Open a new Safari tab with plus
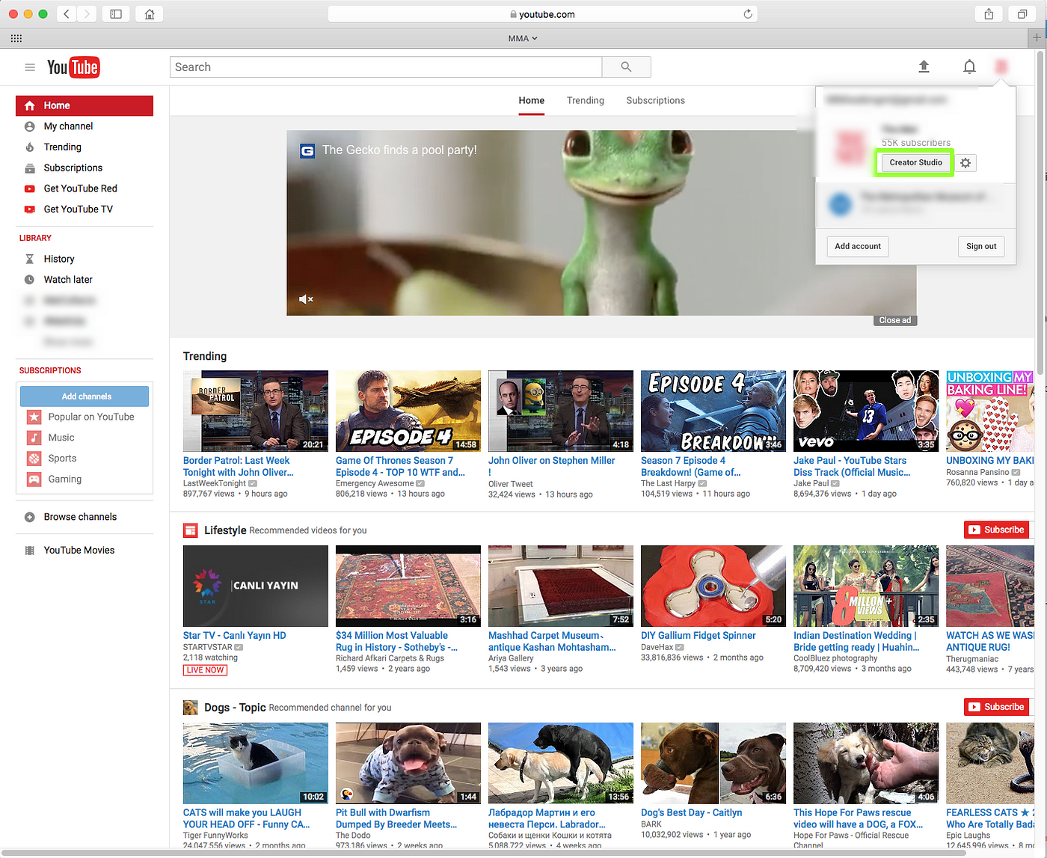 tap(1037, 37)
